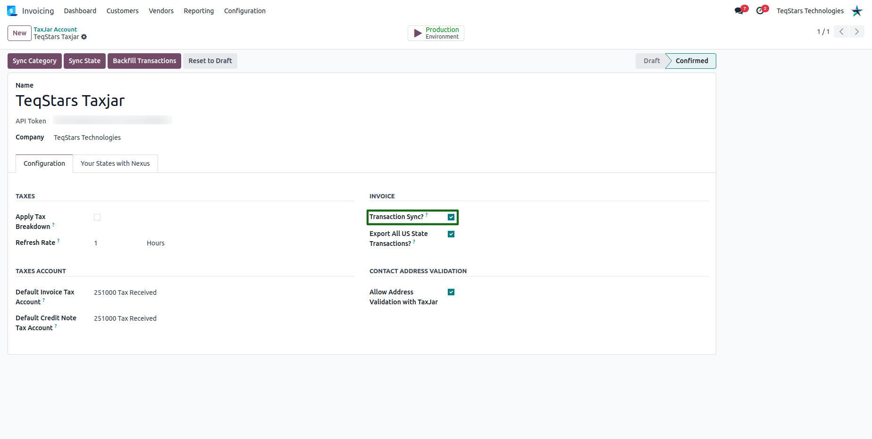The image size is (872, 439).
Task: Toggle Allow Address Validation with TaxJar checkbox
Action: tap(451, 292)
